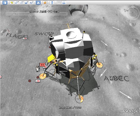Select the astronaut figure icon

pyautogui.click(x=37, y=69)
